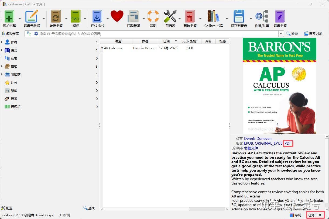
Task: Open the Fetch news (获取新闻) icon
Action: click(x=133, y=16)
